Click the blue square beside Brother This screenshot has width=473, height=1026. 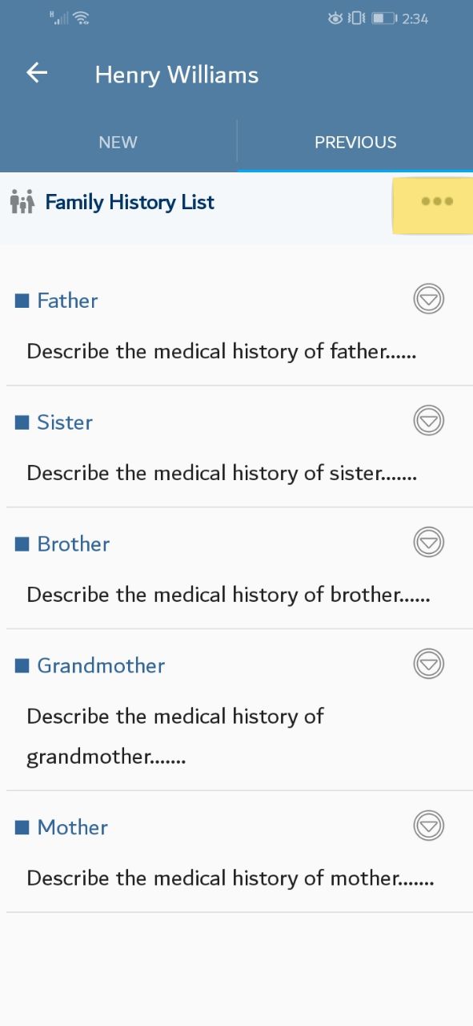coord(22,544)
